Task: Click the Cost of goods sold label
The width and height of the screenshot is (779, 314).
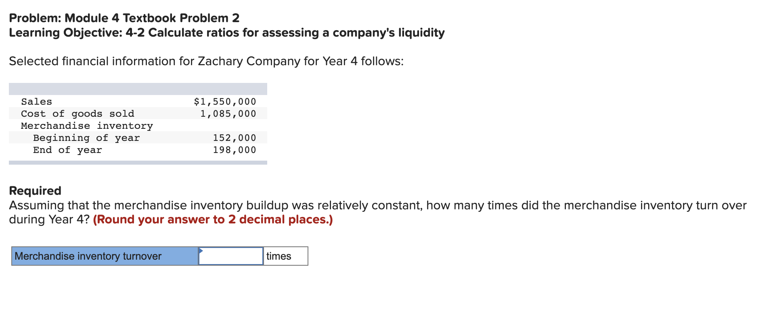Action: pos(78,114)
